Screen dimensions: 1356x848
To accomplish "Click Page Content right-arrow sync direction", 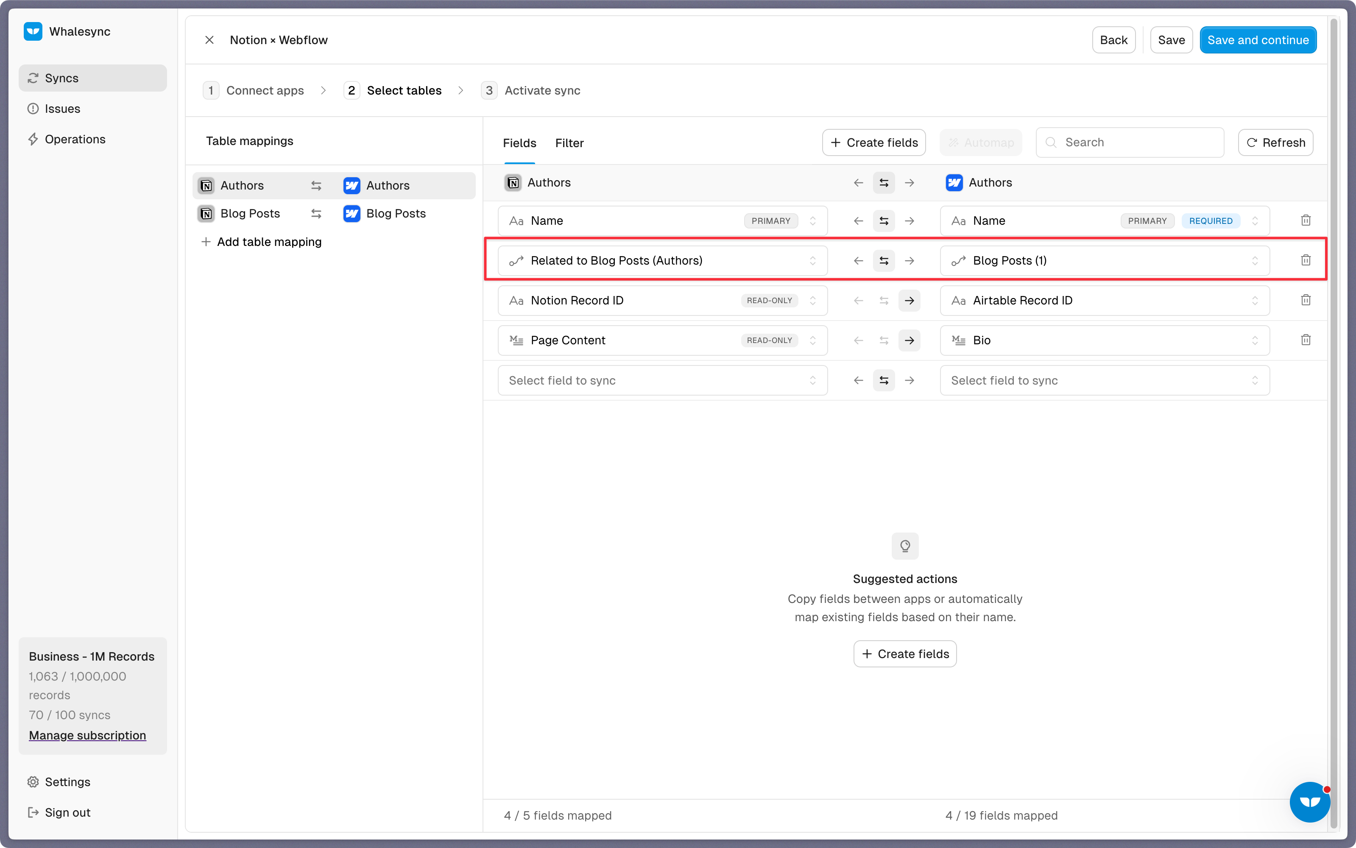I will 909,340.
